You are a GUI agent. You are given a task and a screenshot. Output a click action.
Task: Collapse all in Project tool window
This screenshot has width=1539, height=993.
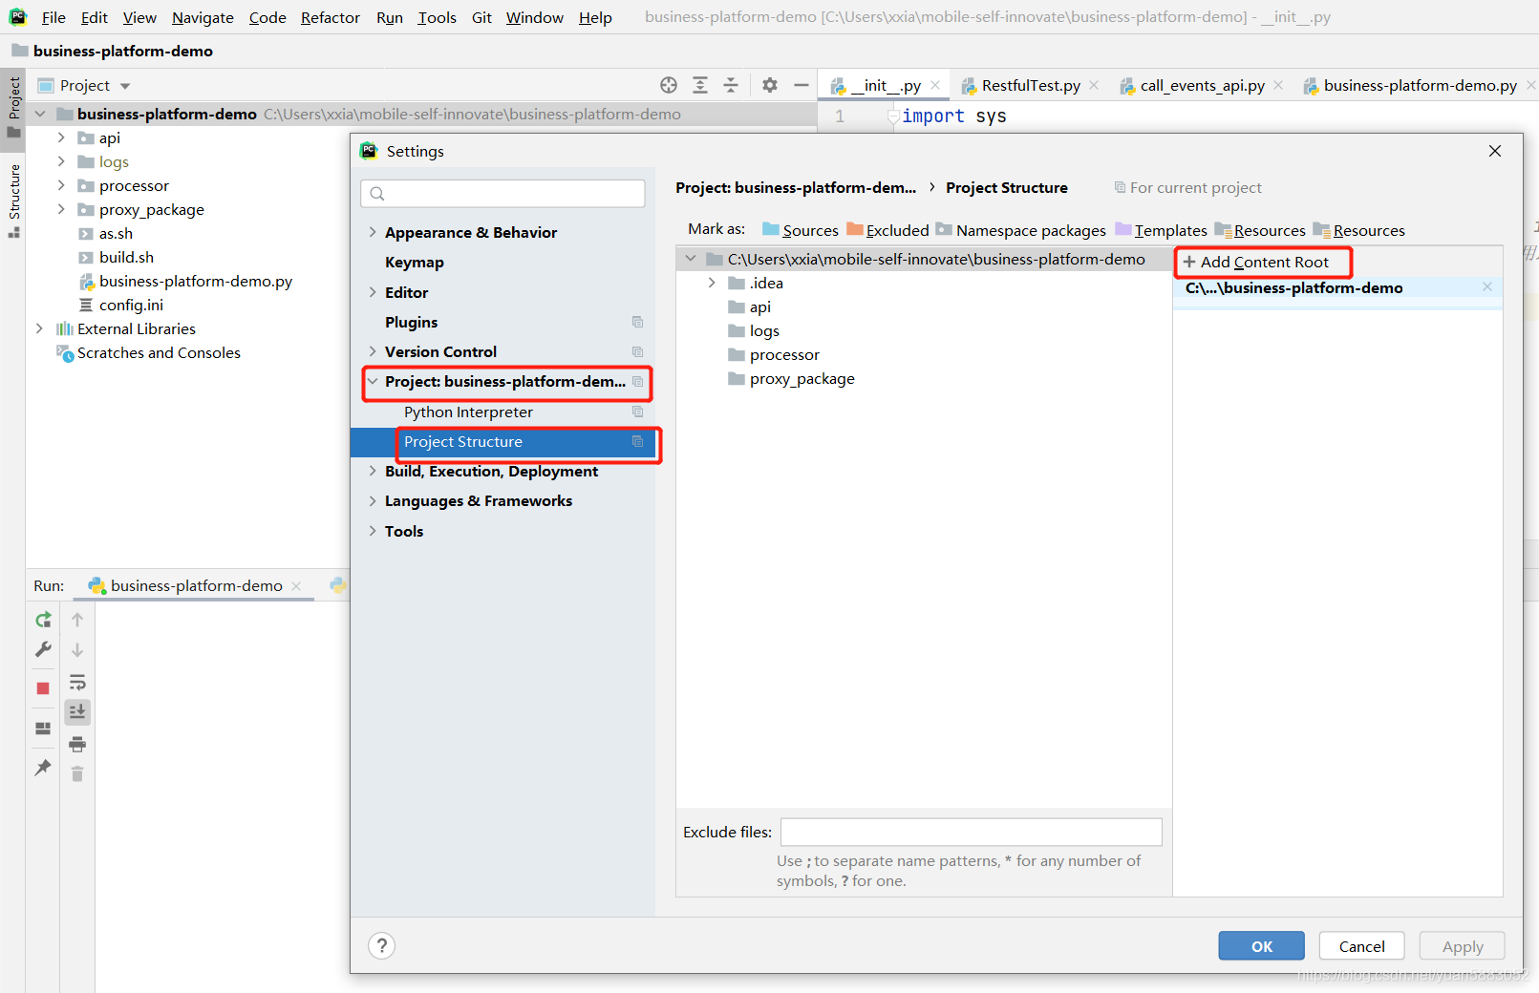pyautogui.click(x=731, y=85)
